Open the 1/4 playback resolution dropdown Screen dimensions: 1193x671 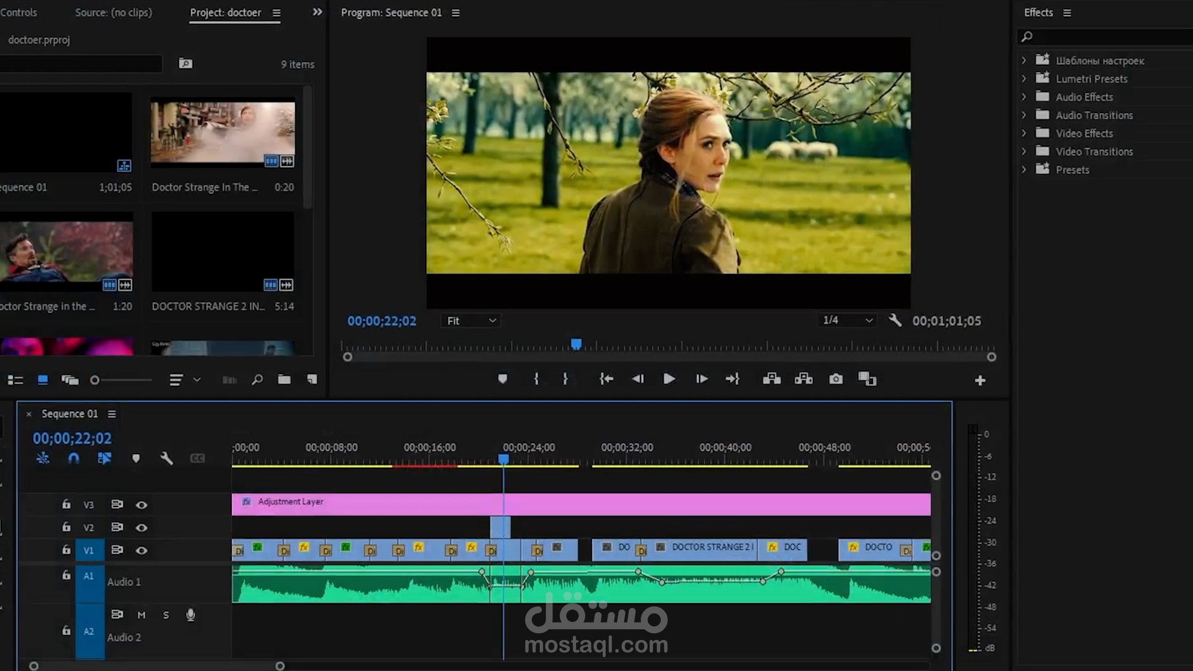click(x=848, y=320)
